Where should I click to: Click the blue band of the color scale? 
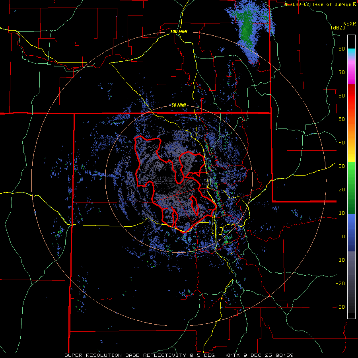point(351,232)
